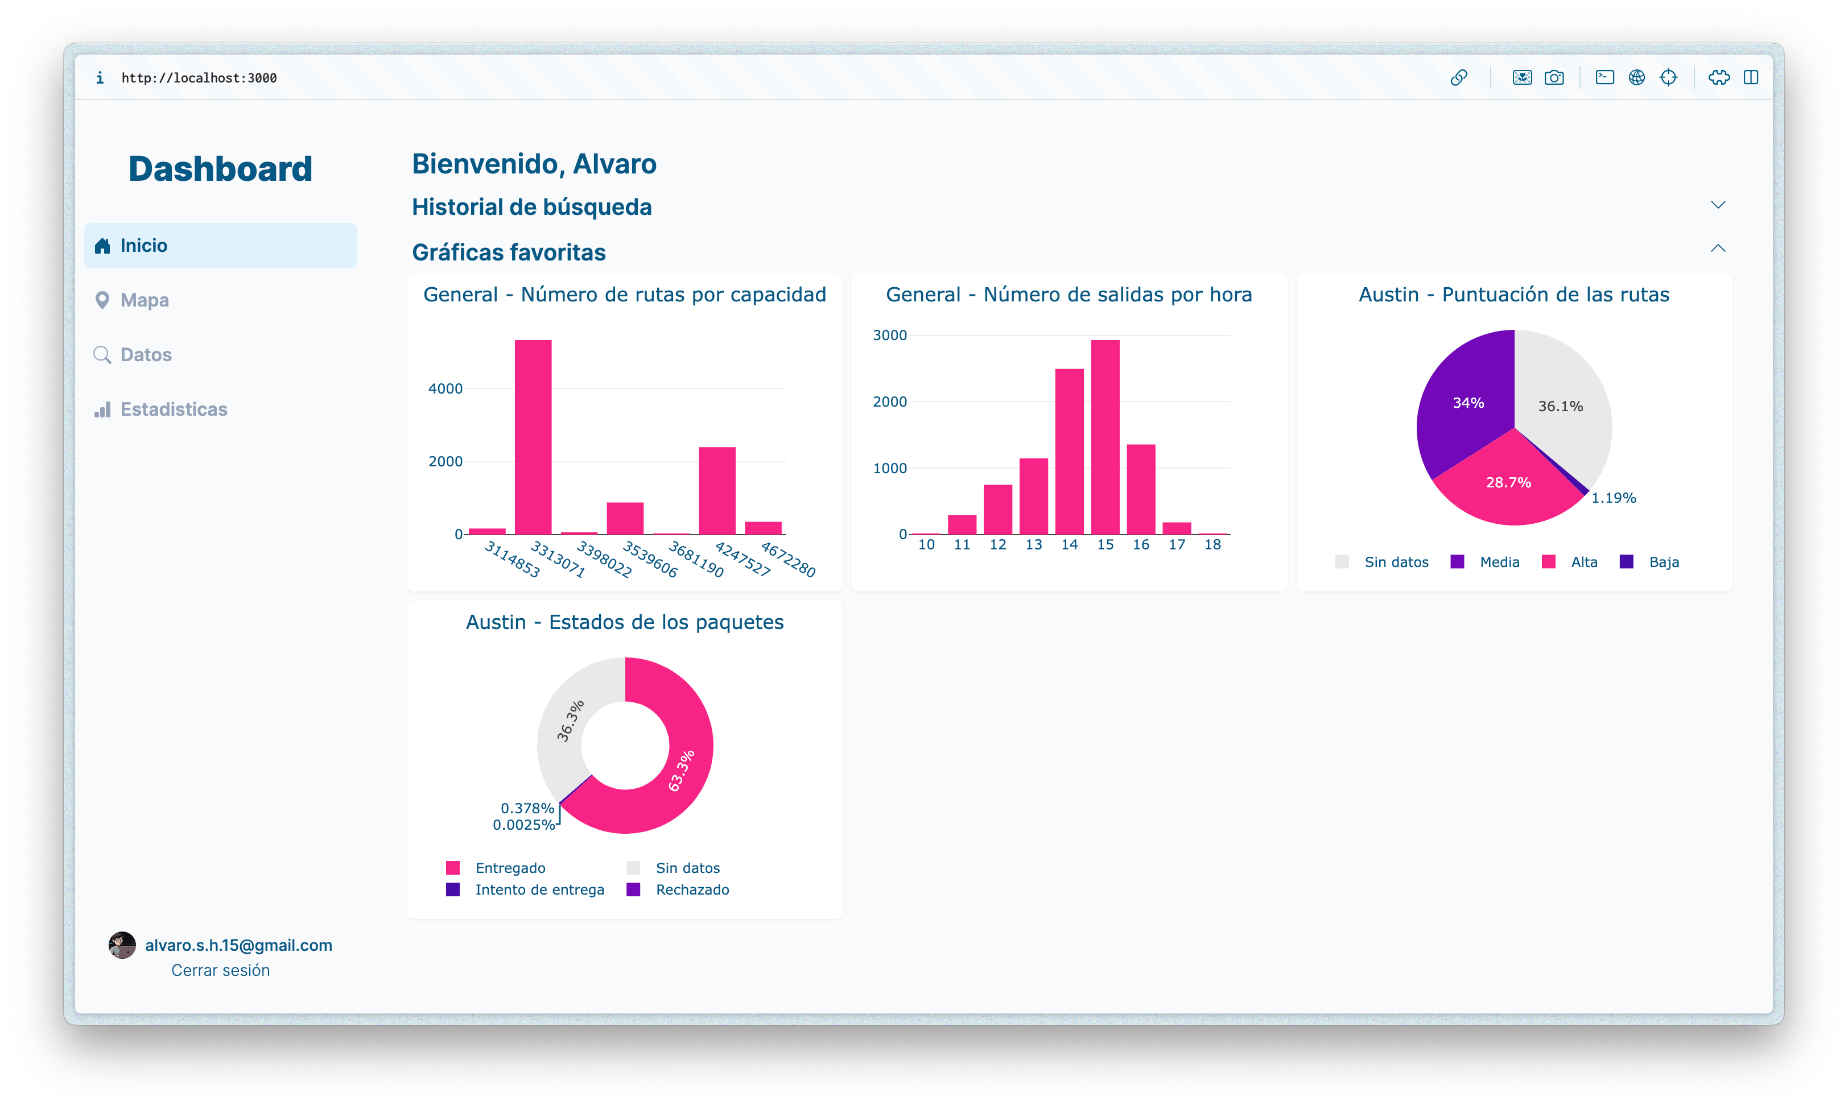Click the Bienvenido, Alvaro heading
Image resolution: width=1848 pixels, height=1109 pixels.
[534, 164]
